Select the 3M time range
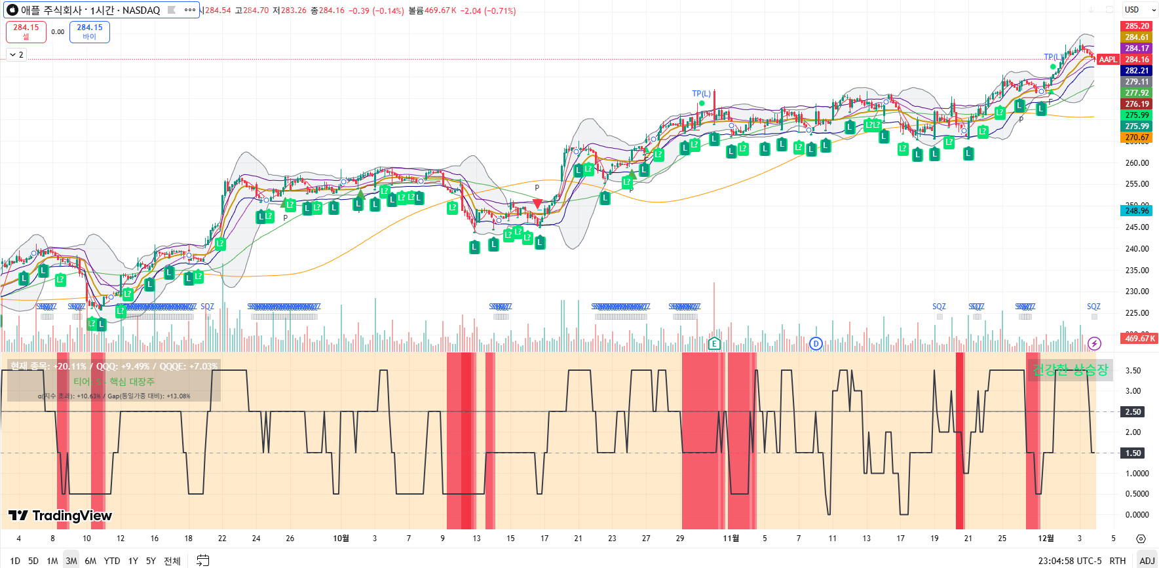This screenshot has width=1159, height=568. (71, 561)
